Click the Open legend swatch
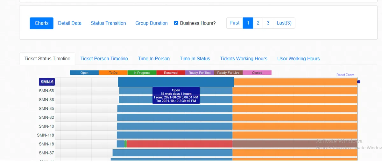 click(x=84, y=73)
